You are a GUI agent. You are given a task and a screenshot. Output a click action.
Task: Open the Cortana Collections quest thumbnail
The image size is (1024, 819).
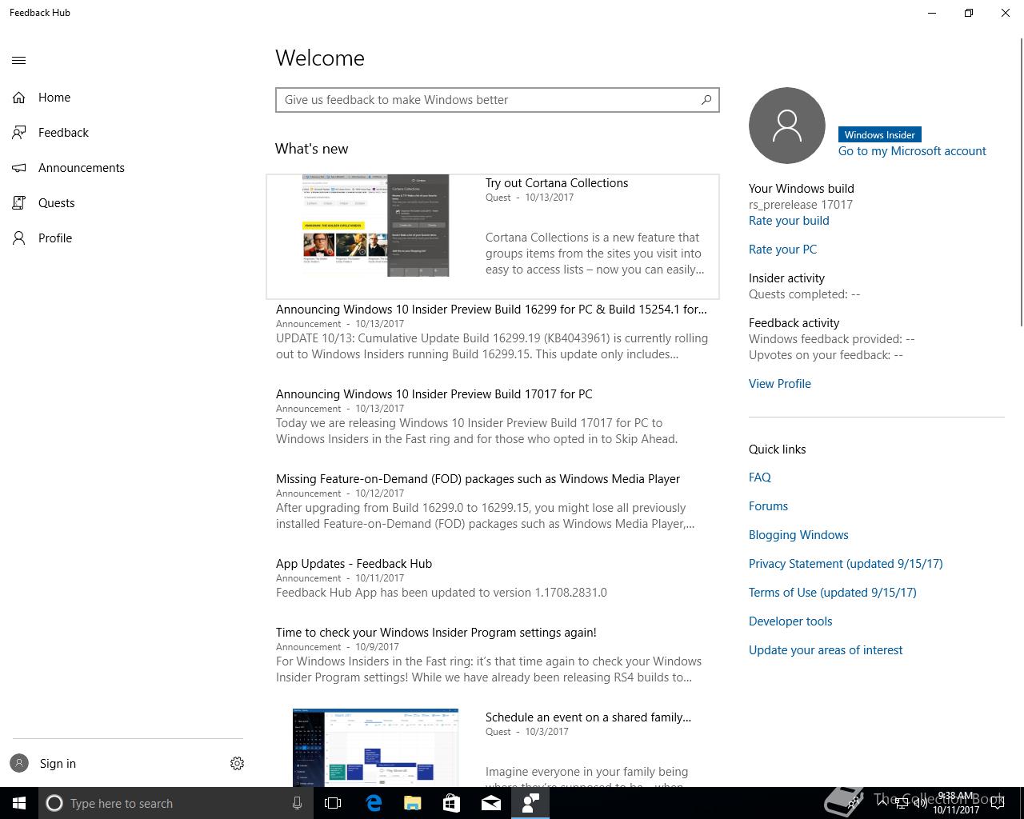coord(376,226)
